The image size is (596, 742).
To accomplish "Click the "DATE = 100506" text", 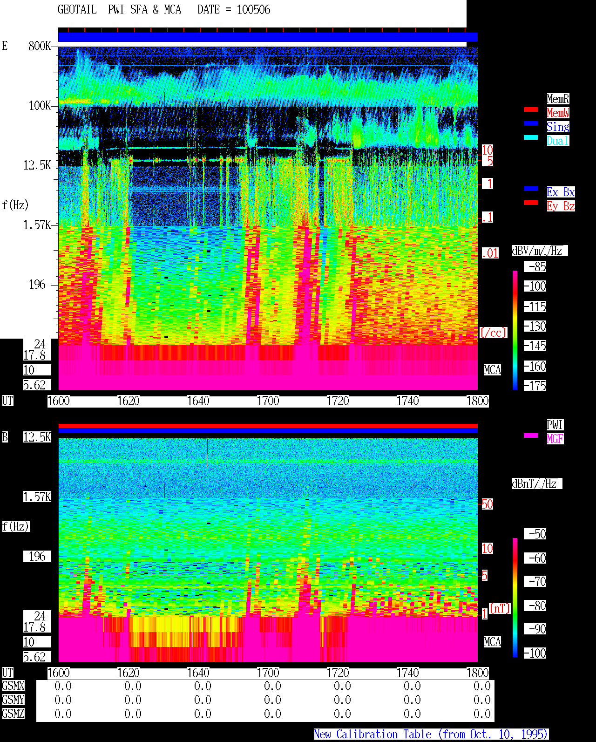I will tap(234, 10).
